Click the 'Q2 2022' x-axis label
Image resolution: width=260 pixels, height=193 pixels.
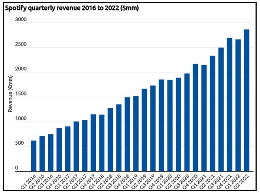(241, 182)
